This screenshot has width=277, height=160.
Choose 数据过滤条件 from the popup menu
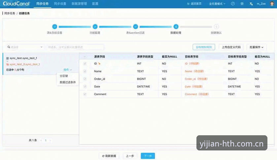pos(68,82)
